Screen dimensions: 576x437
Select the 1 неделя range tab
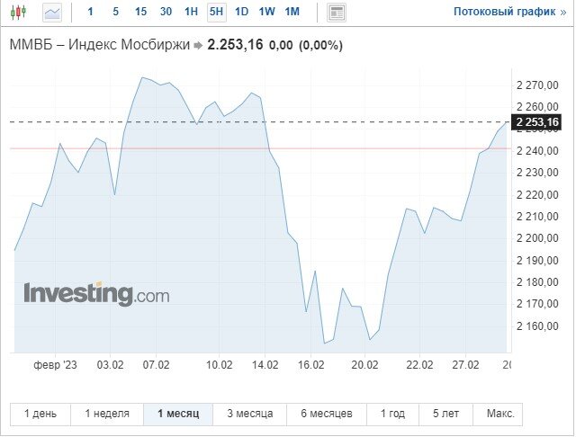tap(107, 414)
